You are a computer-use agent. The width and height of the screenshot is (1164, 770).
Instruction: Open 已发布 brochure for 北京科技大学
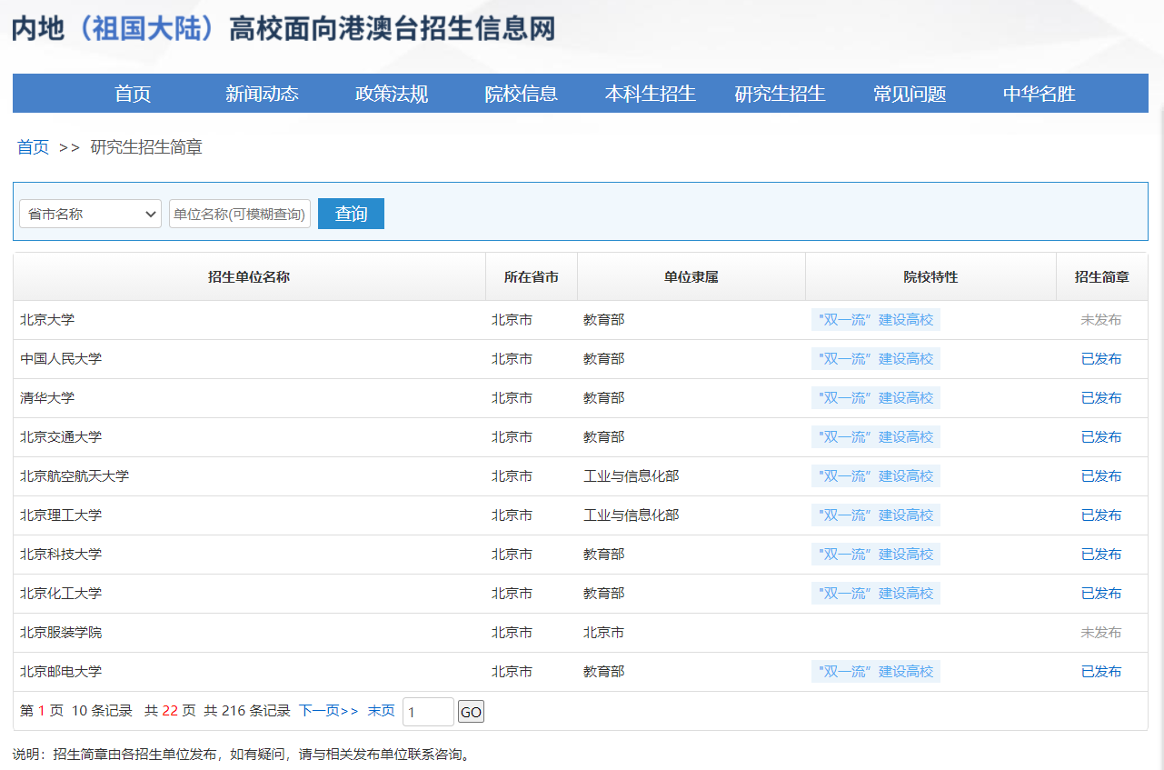[1101, 555]
